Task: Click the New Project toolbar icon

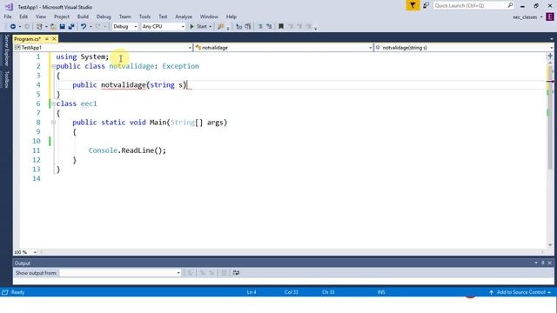Action: pyautogui.click(x=39, y=27)
